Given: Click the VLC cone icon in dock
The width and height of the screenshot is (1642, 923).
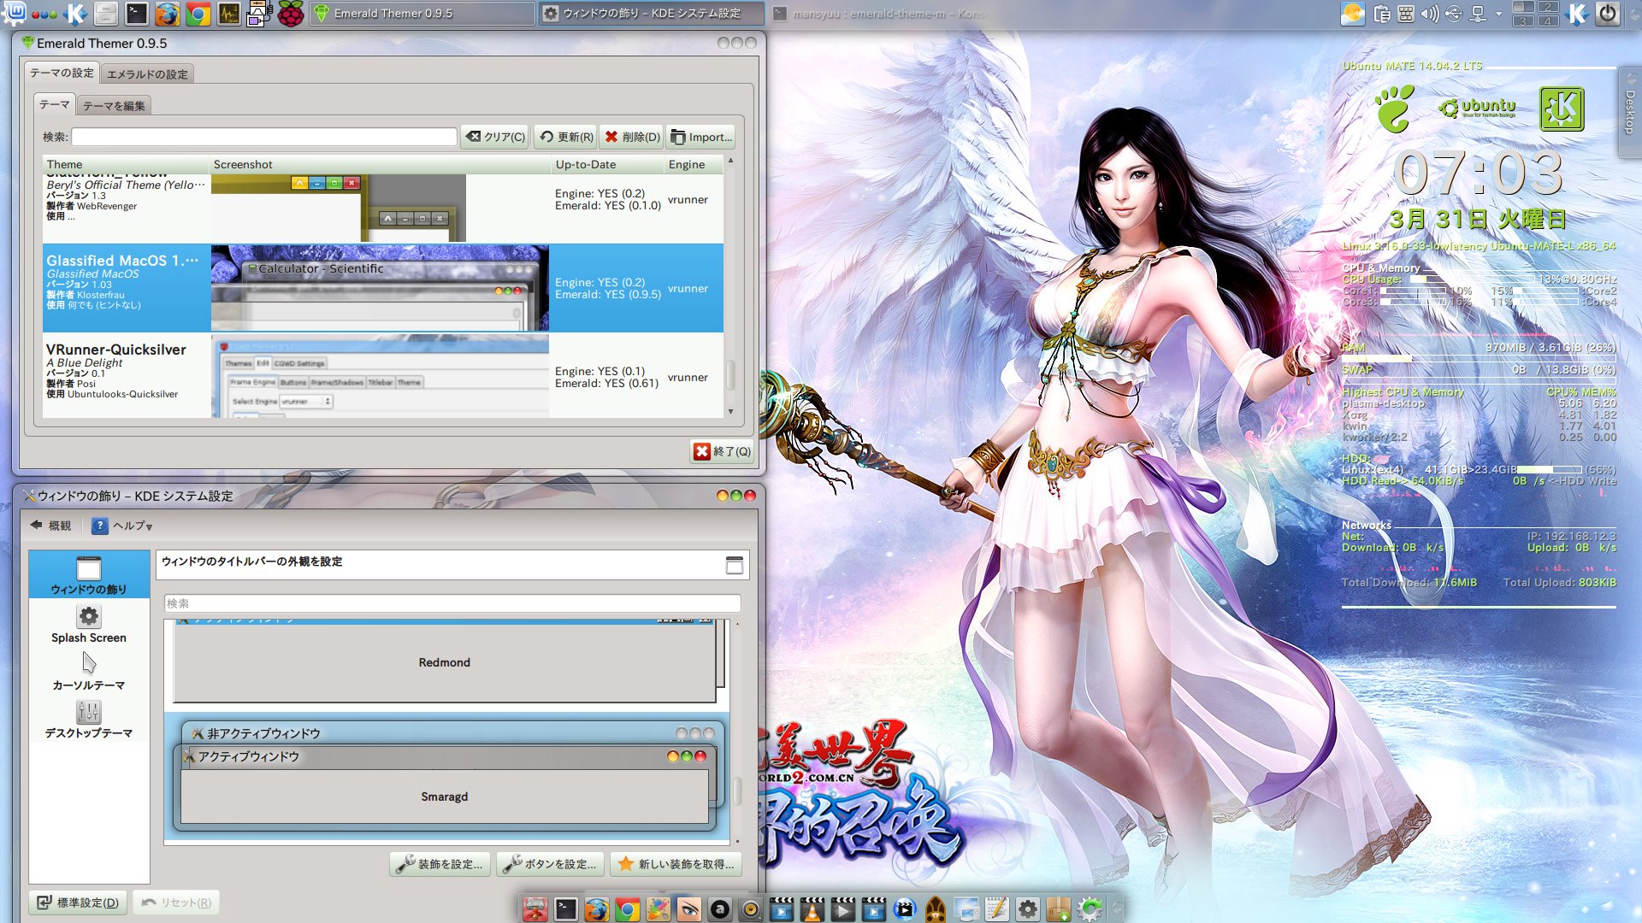Looking at the screenshot, I should click(812, 909).
